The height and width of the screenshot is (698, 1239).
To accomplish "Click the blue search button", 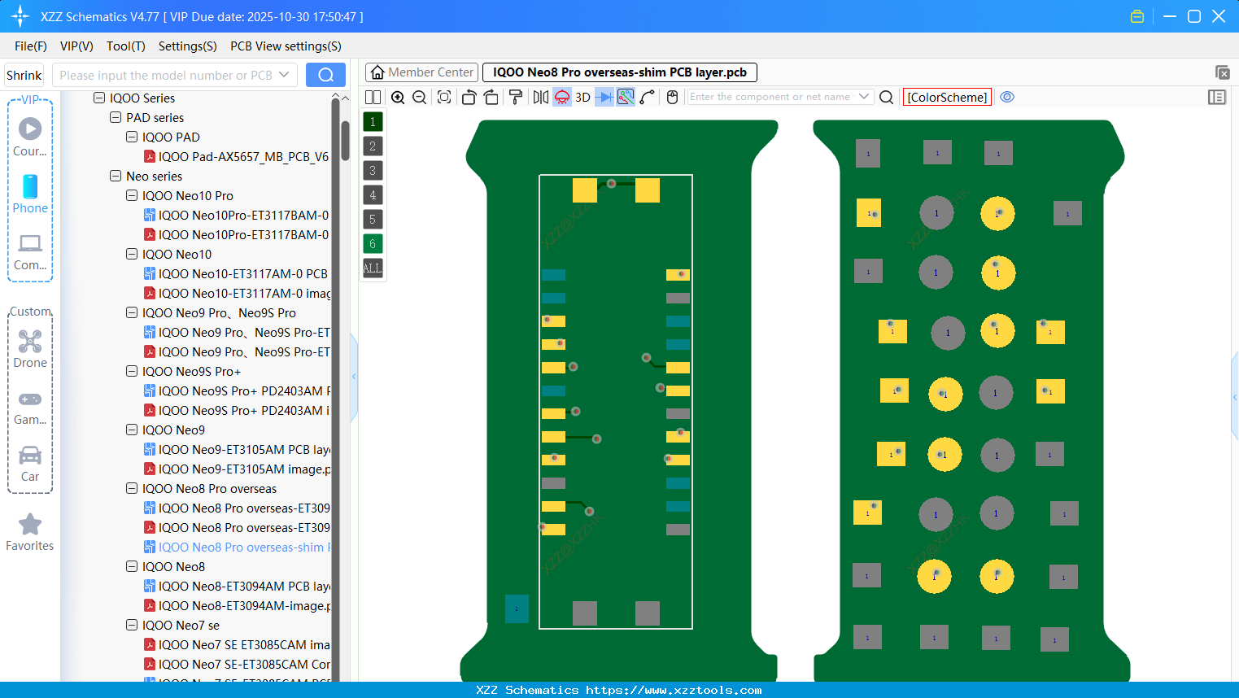I will pyautogui.click(x=325, y=75).
